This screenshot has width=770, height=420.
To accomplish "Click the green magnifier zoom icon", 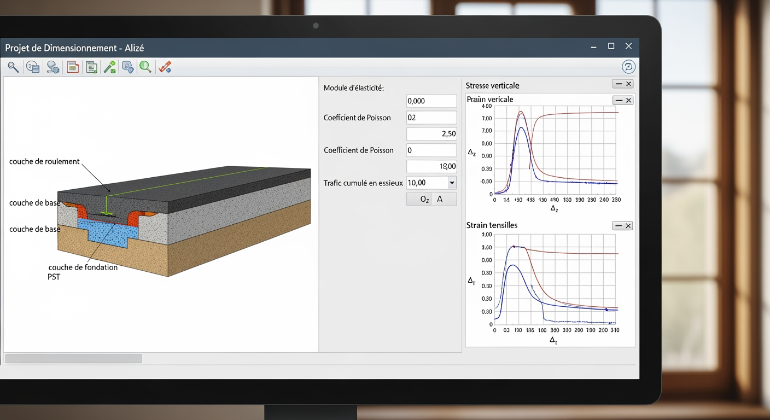I will [x=145, y=67].
